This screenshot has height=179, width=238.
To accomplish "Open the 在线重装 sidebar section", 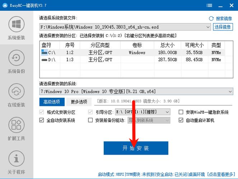I will [17, 95].
